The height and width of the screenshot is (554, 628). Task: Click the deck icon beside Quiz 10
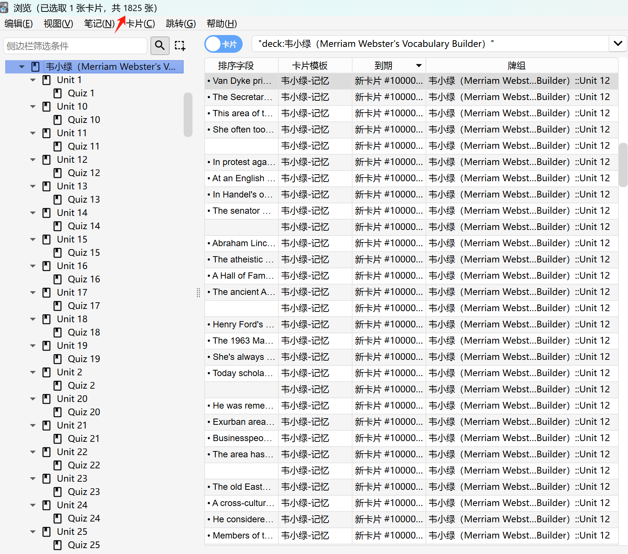click(58, 120)
